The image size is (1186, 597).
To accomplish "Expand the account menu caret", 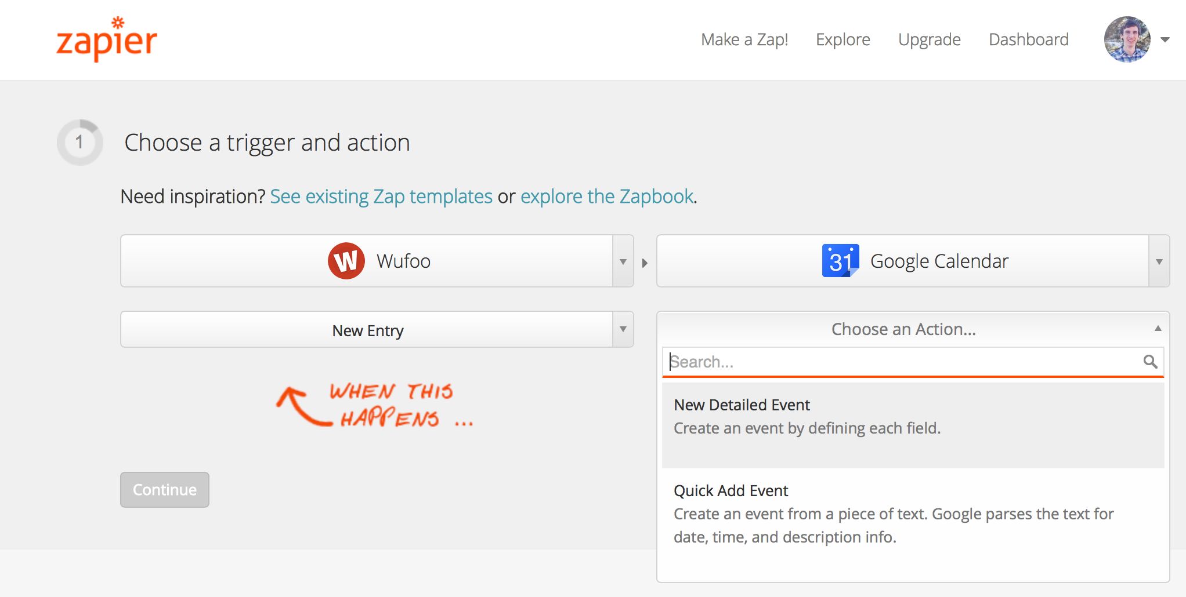I will tap(1165, 39).
